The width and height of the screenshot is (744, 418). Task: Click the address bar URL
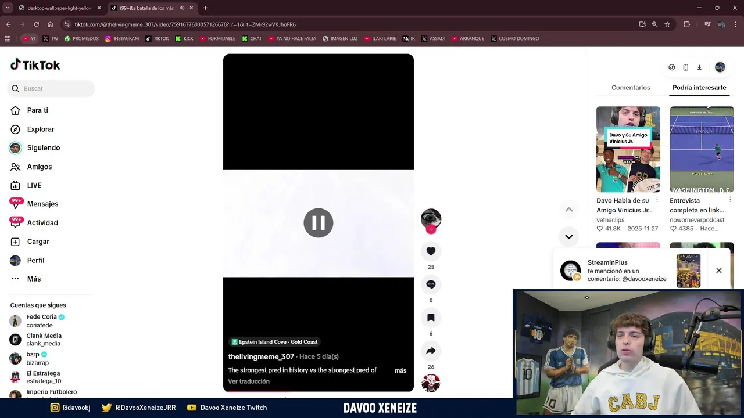(x=185, y=24)
